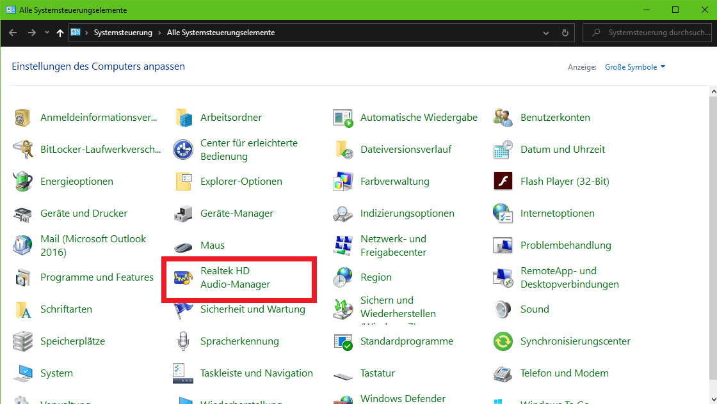Open the Automatische Wiedergabe icon

click(343, 118)
